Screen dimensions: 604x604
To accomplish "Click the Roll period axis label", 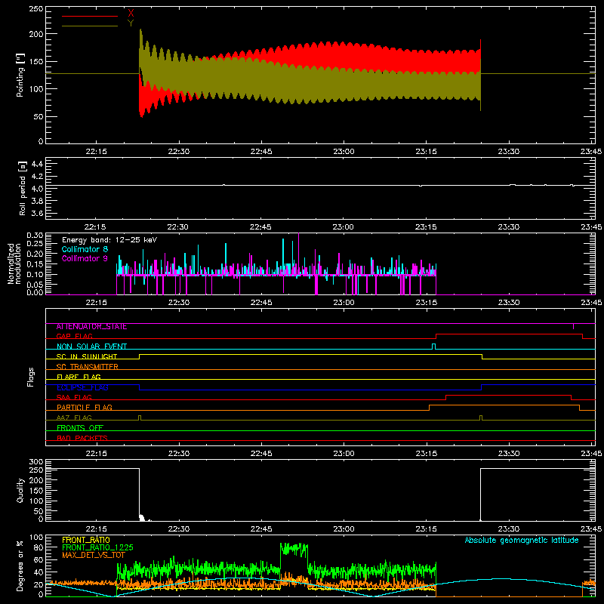I will pyautogui.click(x=23, y=188).
